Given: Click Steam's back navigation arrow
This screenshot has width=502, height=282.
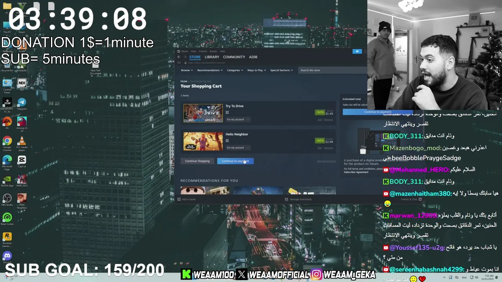Looking at the screenshot, I should pos(179,57).
